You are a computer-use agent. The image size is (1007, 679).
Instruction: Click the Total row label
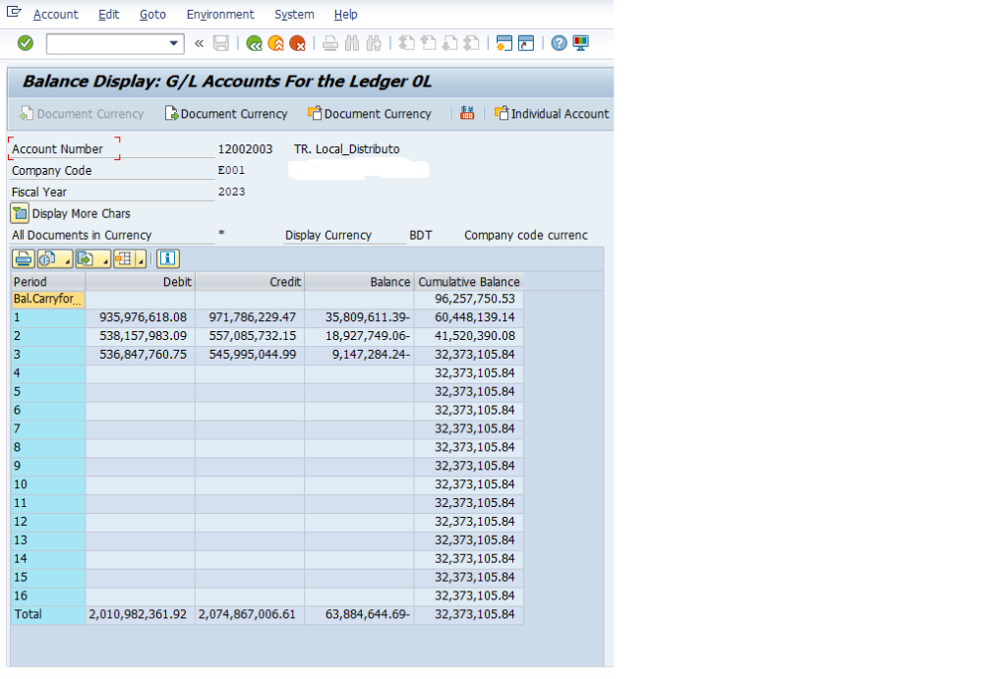pos(28,614)
